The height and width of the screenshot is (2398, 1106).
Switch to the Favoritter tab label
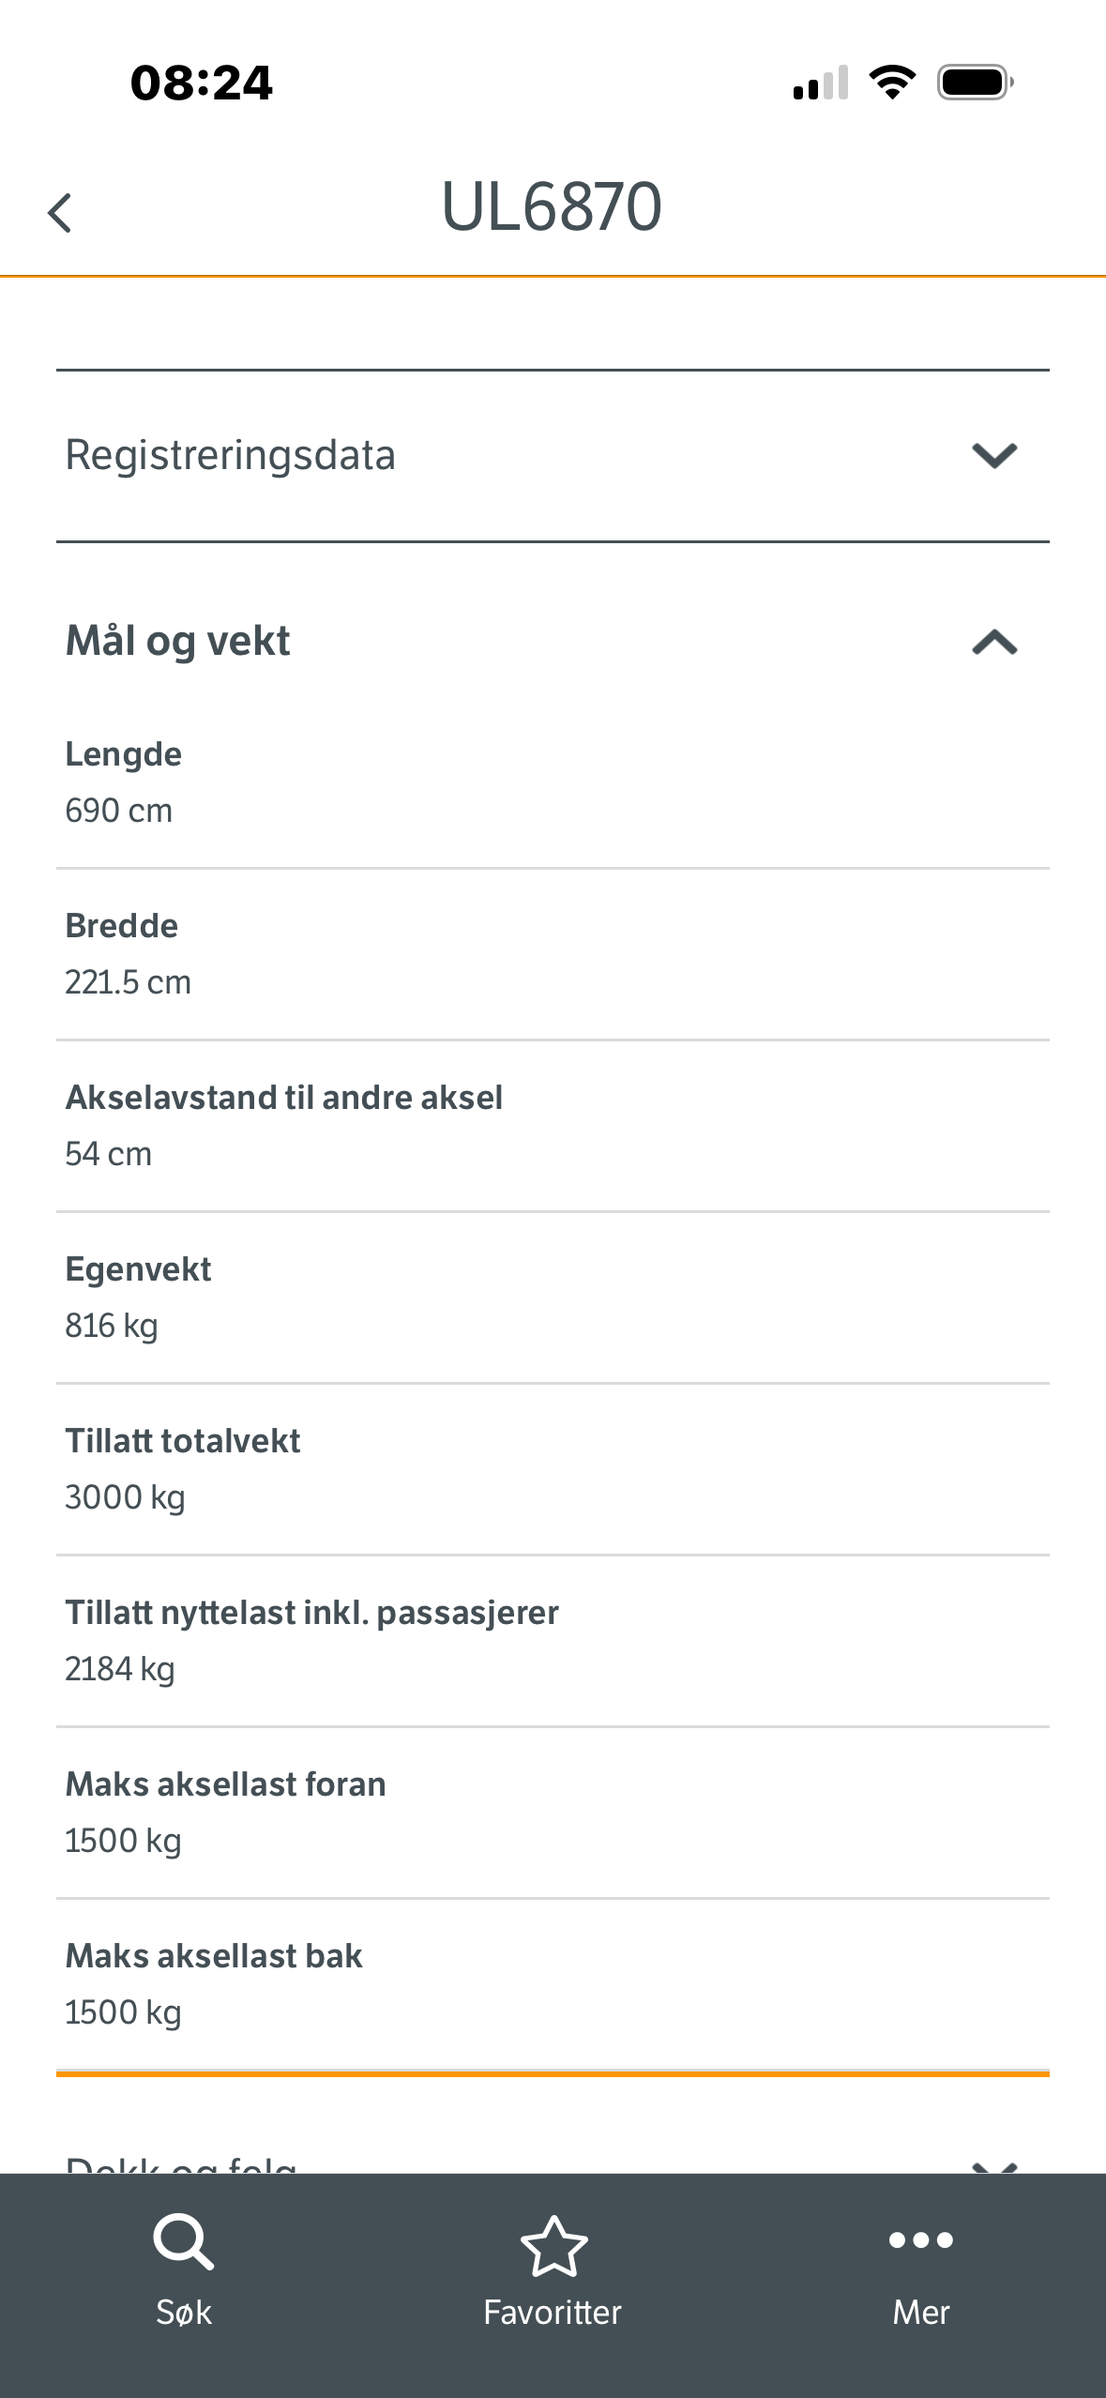coord(553,2312)
